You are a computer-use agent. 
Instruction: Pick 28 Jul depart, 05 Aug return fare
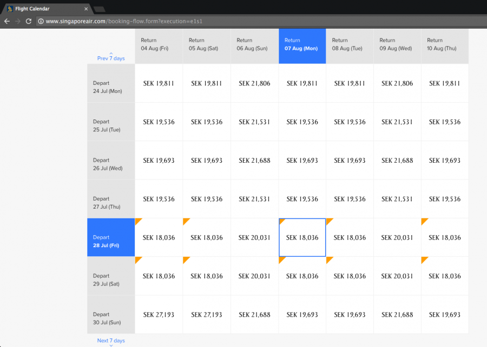coord(207,237)
